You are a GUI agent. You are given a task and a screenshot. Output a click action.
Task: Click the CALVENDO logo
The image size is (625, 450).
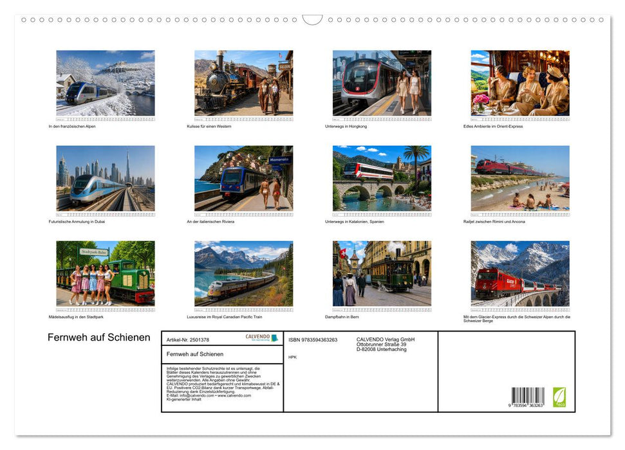point(261,337)
